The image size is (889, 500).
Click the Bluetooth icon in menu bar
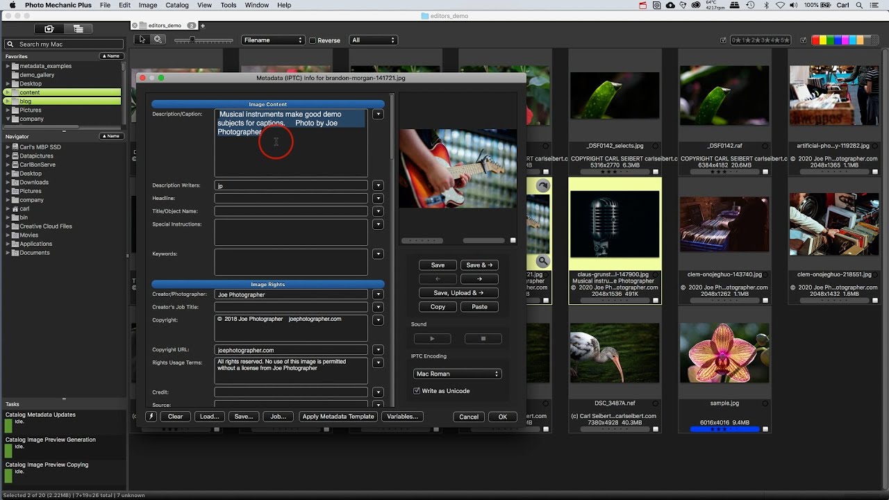pyautogui.click(x=766, y=5)
